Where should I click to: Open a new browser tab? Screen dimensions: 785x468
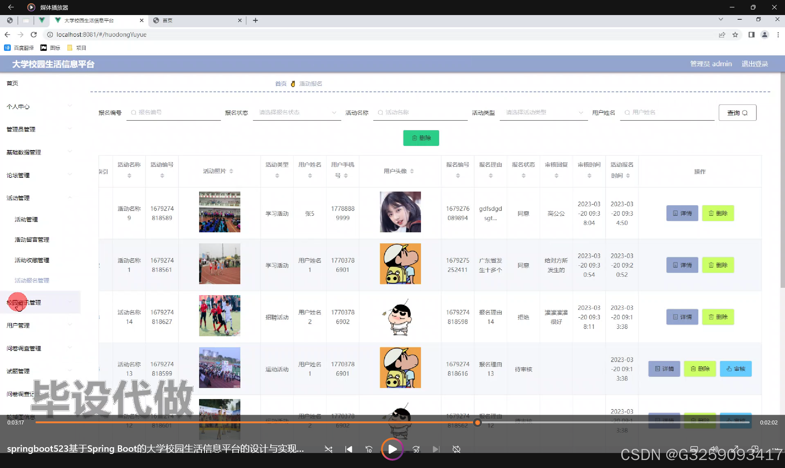255,21
